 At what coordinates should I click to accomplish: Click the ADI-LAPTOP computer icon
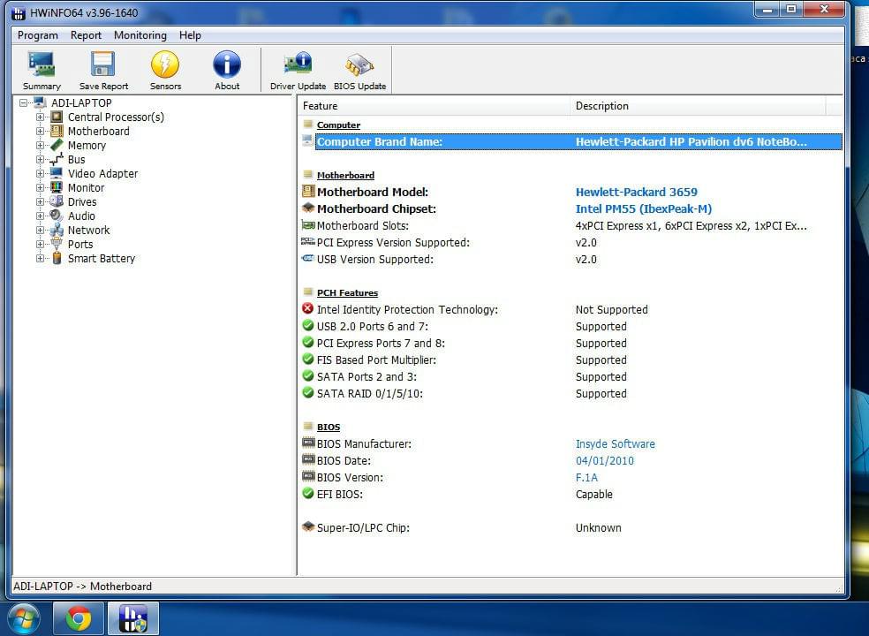[x=40, y=102]
